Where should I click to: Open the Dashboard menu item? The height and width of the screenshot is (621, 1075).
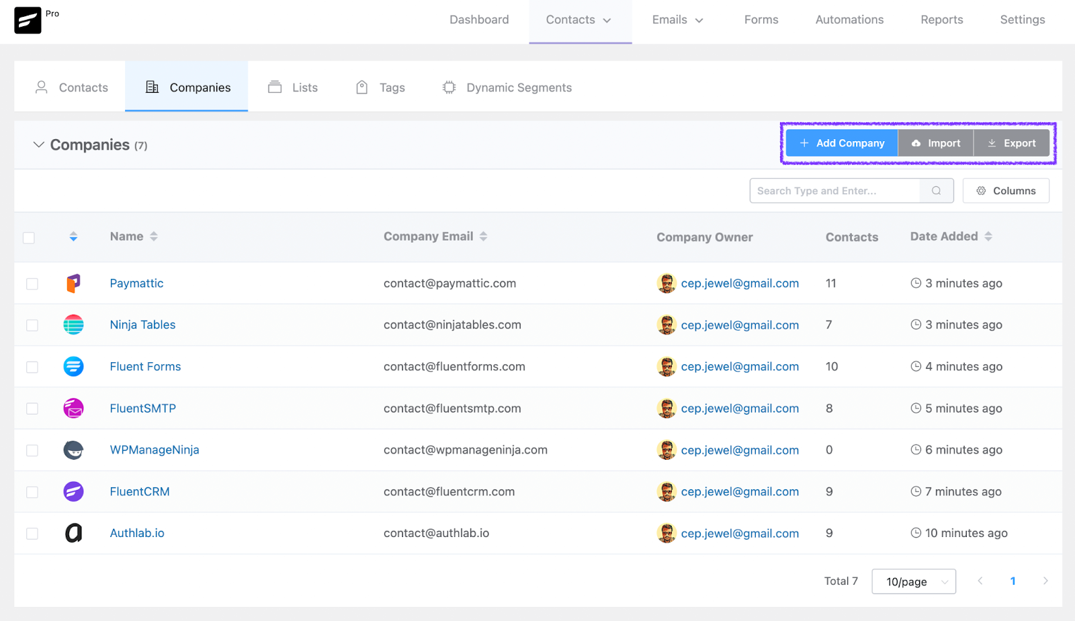479,20
